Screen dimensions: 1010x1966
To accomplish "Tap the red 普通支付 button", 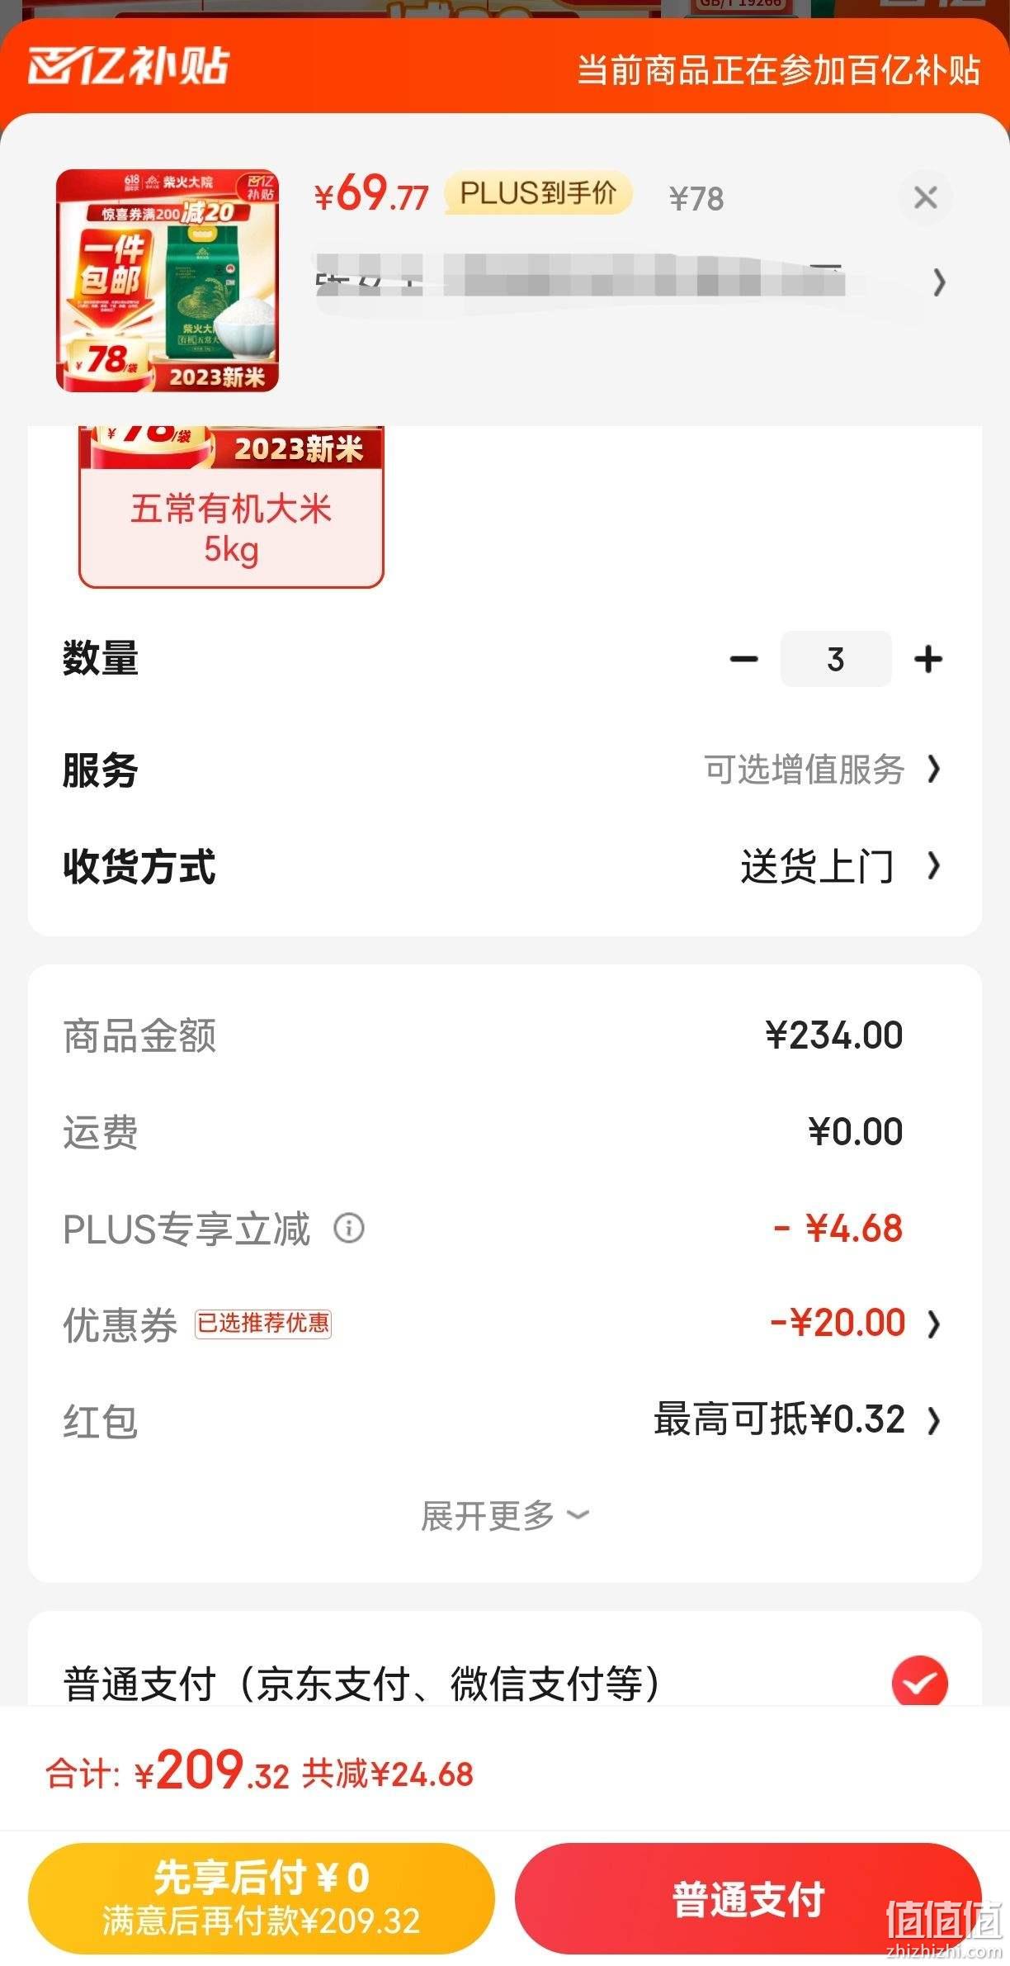I will tap(748, 1897).
